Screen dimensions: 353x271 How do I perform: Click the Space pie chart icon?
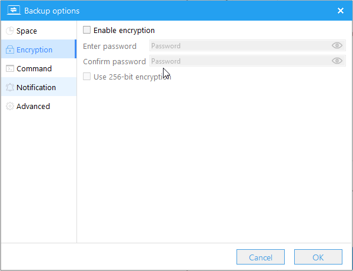[x=10, y=31]
